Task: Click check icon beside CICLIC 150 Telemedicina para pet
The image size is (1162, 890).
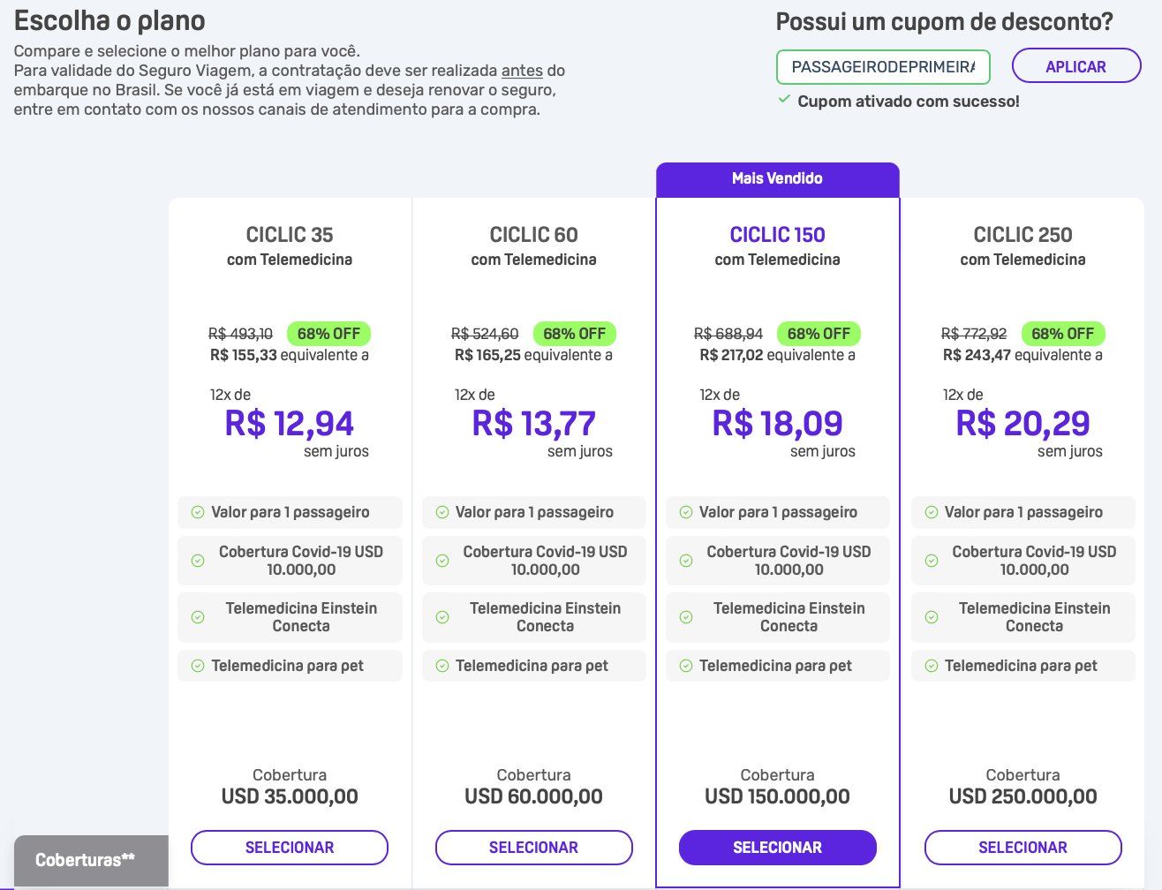Action: coord(686,666)
